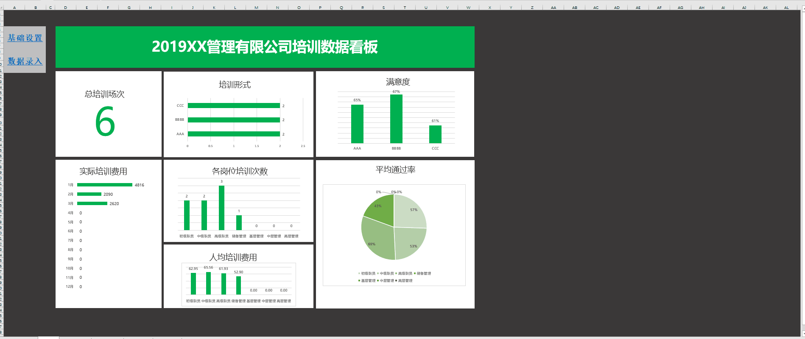Select the 平均通过率 chart title
Screen dimensions: 805x339
point(395,169)
